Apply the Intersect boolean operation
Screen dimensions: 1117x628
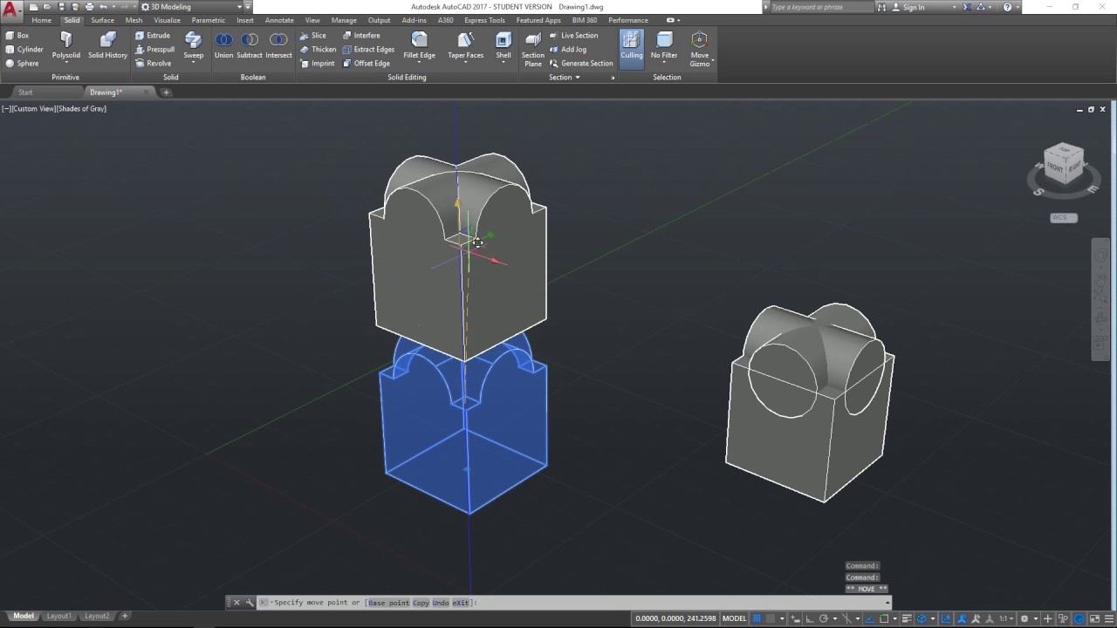click(x=278, y=45)
